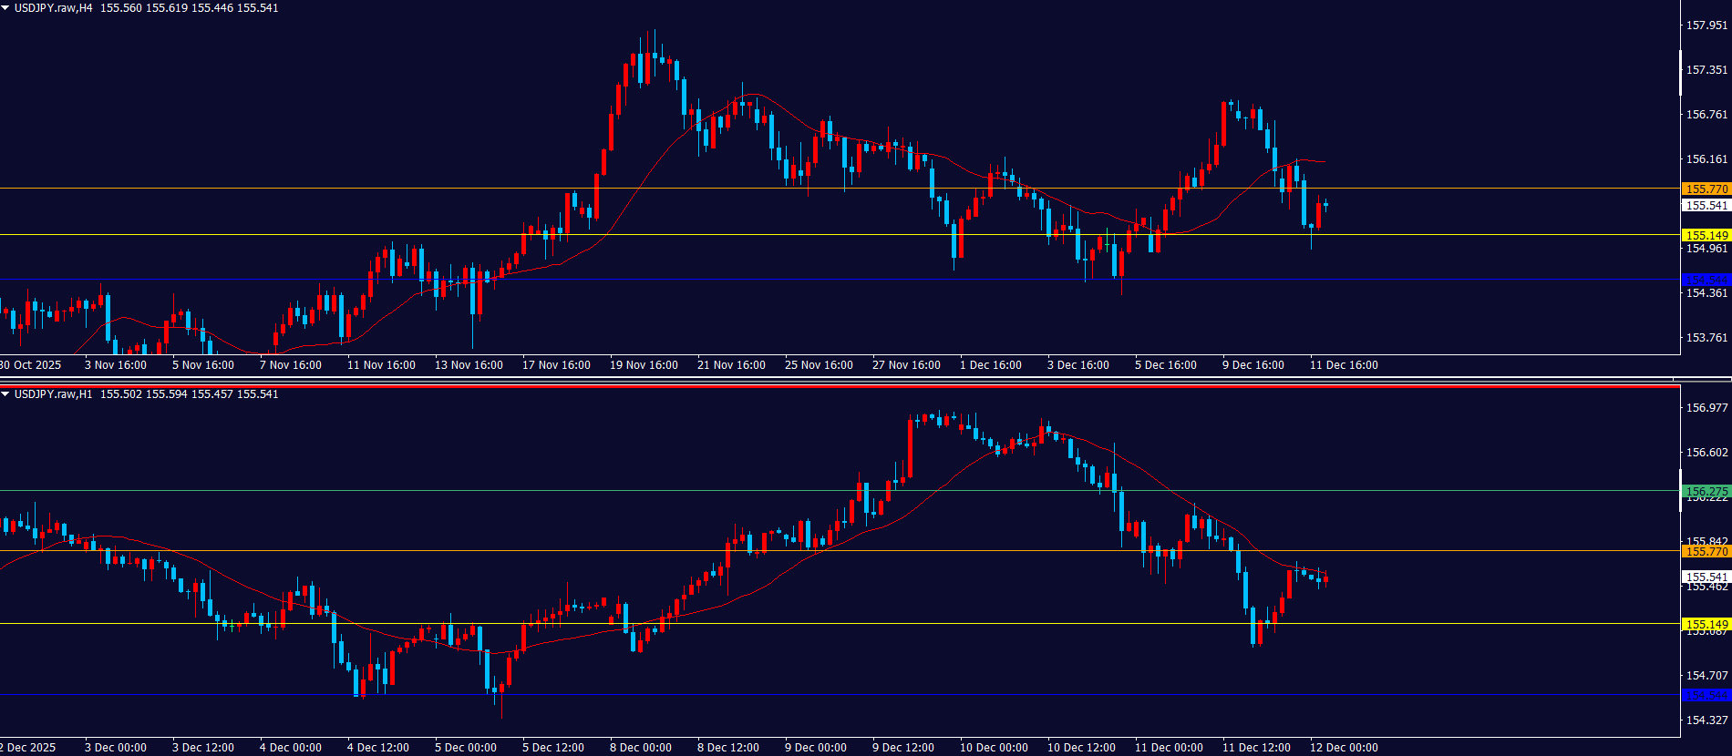
Task: Click the 19 Nov 16:00 time axis label
Action: pyautogui.click(x=644, y=365)
